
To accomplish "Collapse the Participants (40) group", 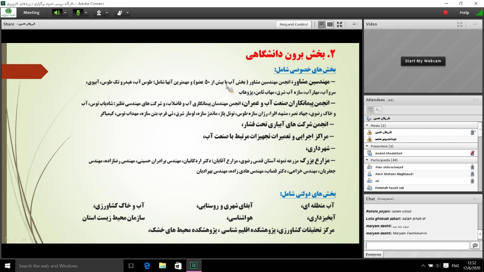I will pyautogui.click(x=367, y=160).
